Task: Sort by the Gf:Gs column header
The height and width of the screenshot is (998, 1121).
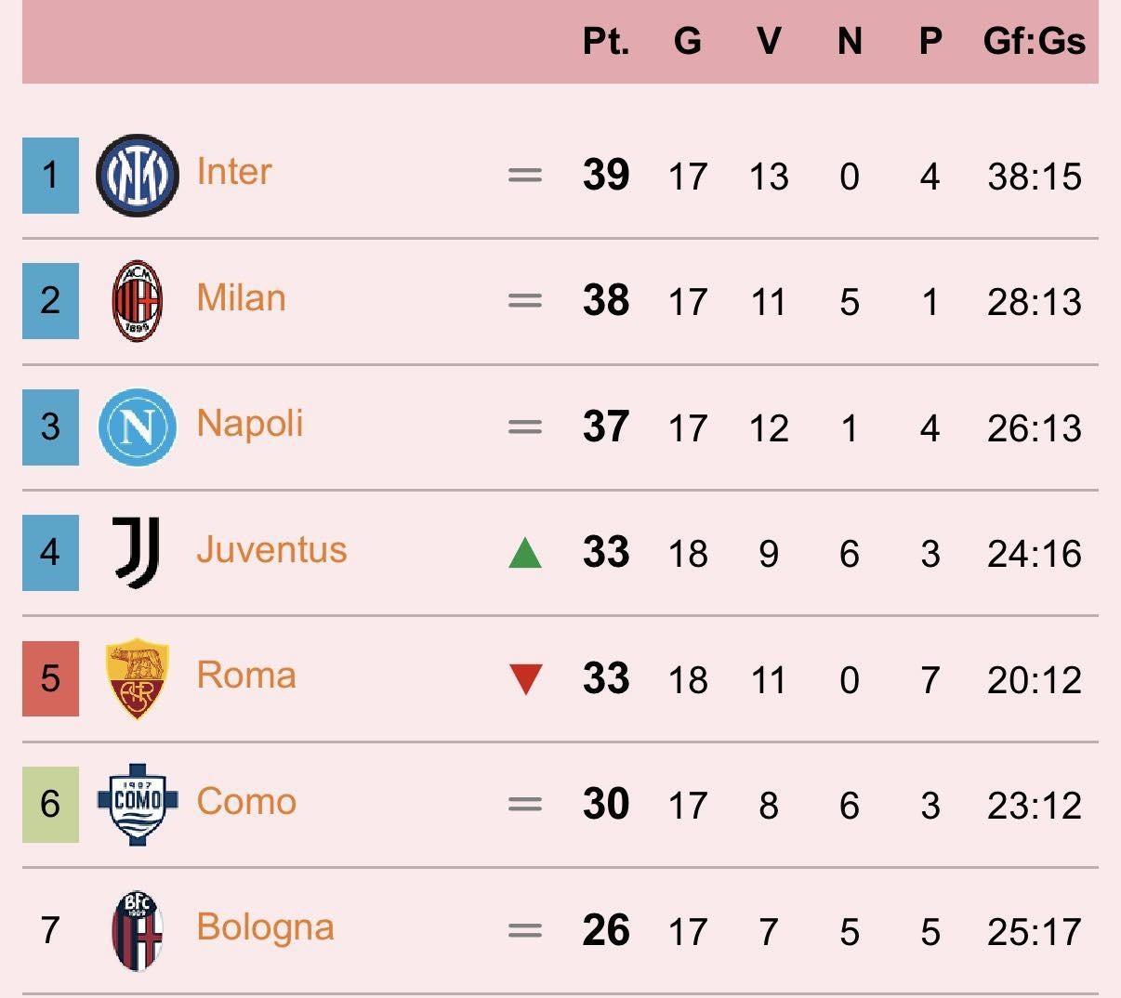Action: (1034, 42)
